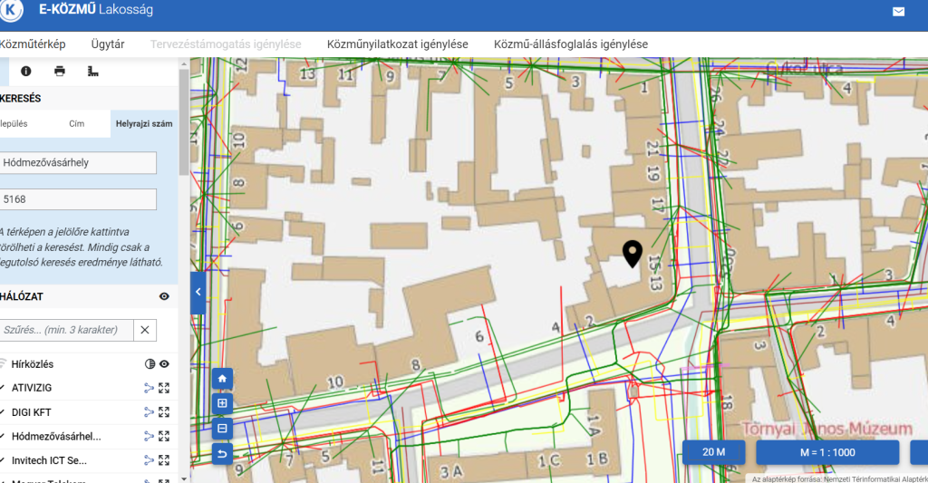Switch to the Cím search tab
This screenshot has width=928, height=483.
coord(76,123)
